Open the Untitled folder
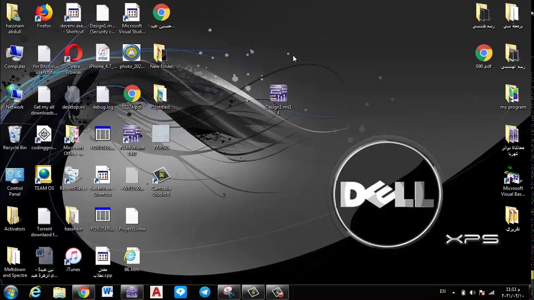This screenshot has height=300, width=534. click(161, 98)
